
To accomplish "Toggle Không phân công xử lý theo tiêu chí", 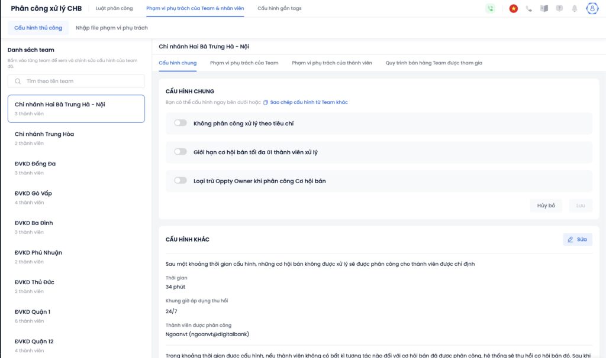I will 180,123.
